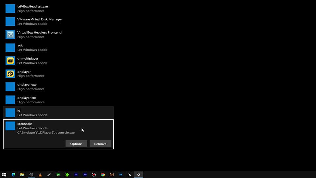Open the red record app on taskbar
Viewport: 316px width, 178px height.
point(94,175)
